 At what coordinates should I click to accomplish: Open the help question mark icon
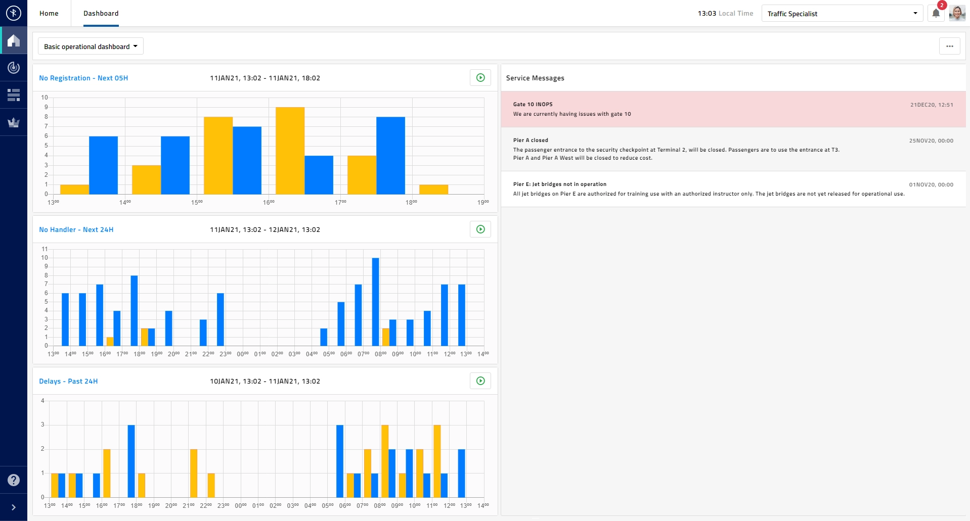[x=14, y=480]
